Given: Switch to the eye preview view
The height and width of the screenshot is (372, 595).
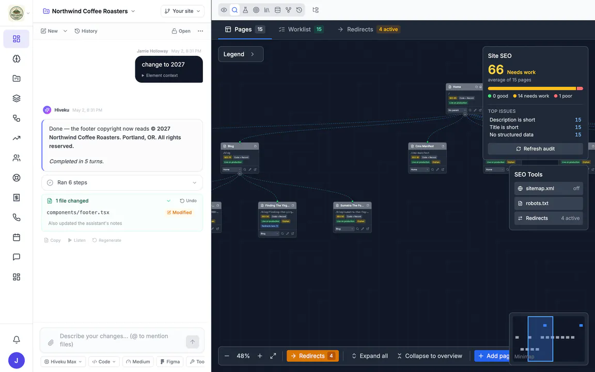Looking at the screenshot, I should pyautogui.click(x=224, y=10).
